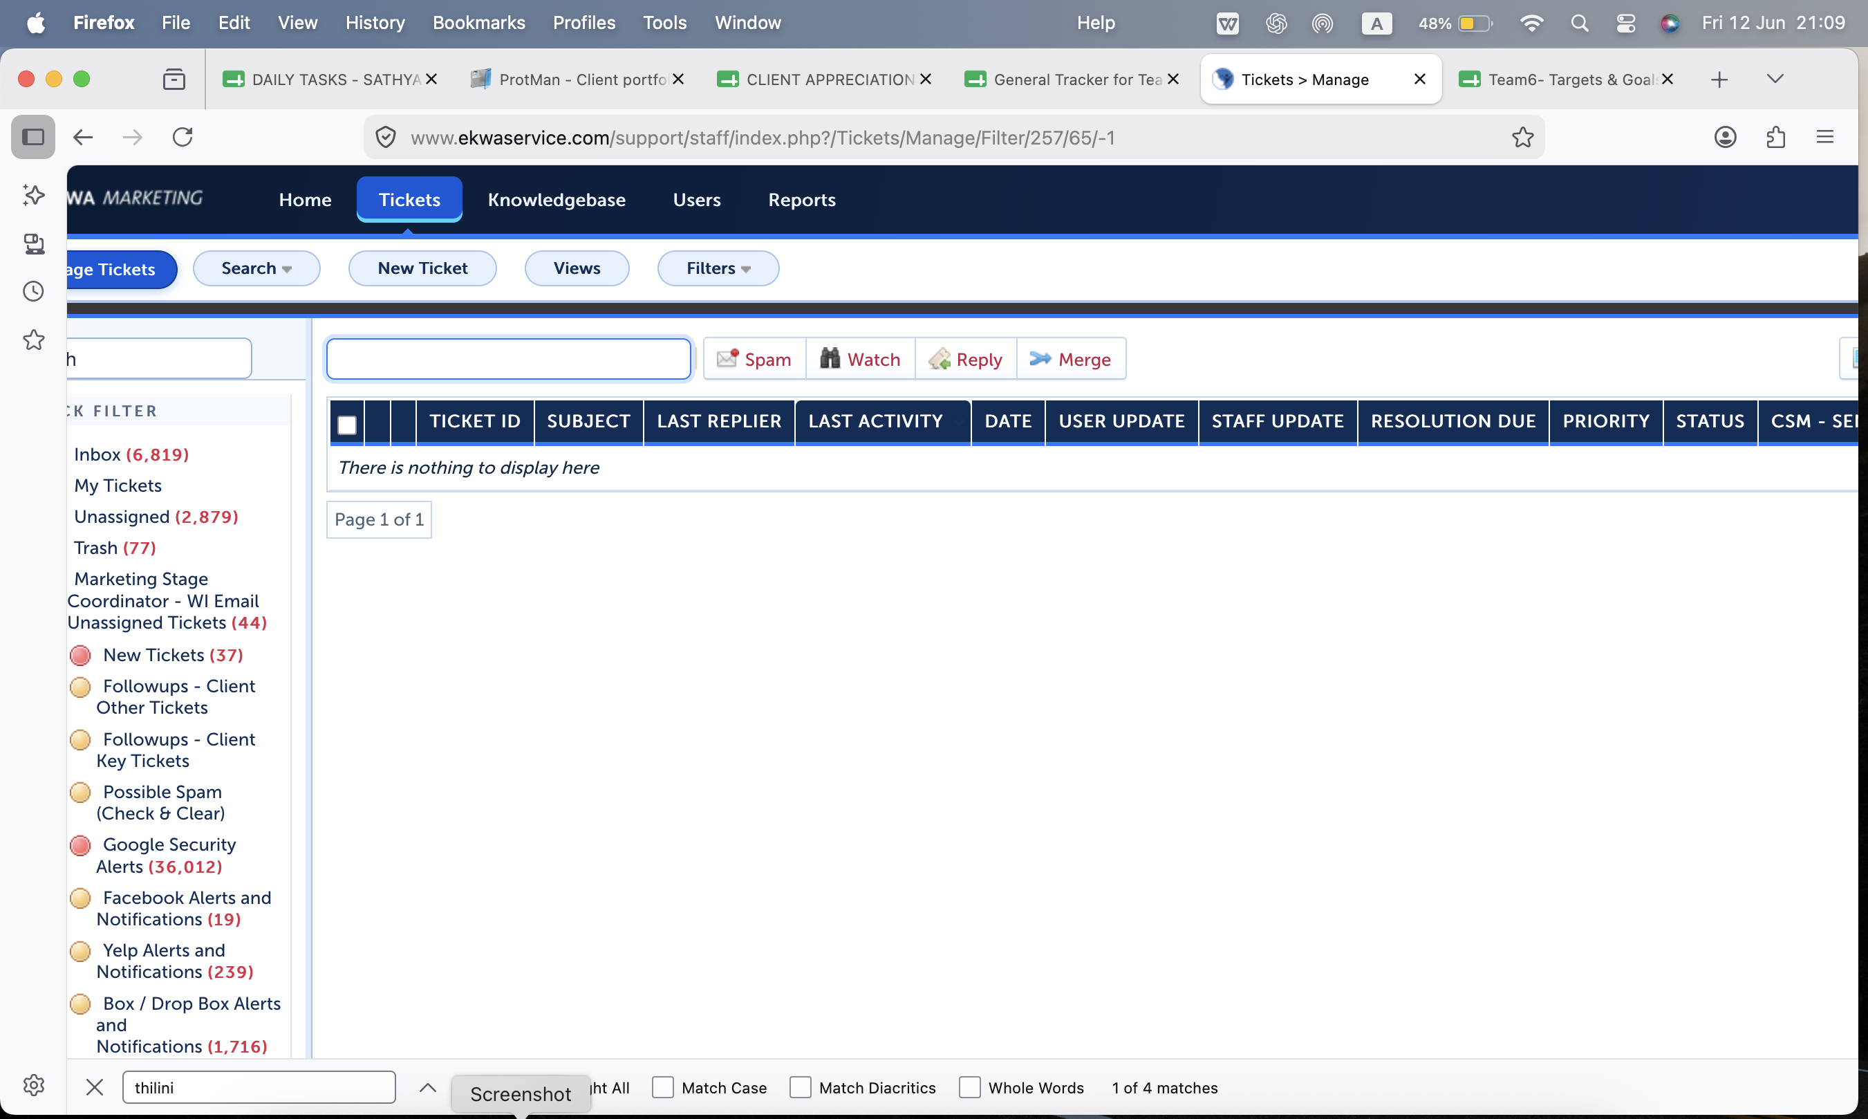Go to previous find match arrow

coord(427,1087)
